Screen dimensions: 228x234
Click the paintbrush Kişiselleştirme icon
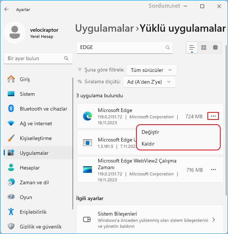[11, 138]
